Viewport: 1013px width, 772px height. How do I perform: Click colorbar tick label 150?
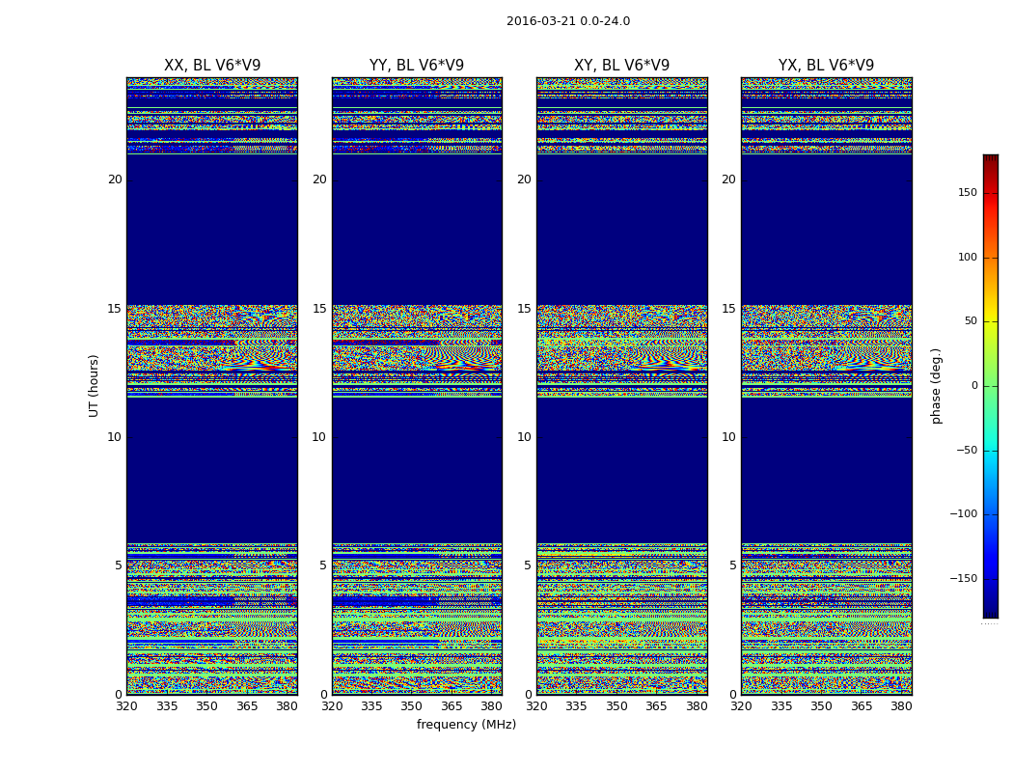(968, 192)
